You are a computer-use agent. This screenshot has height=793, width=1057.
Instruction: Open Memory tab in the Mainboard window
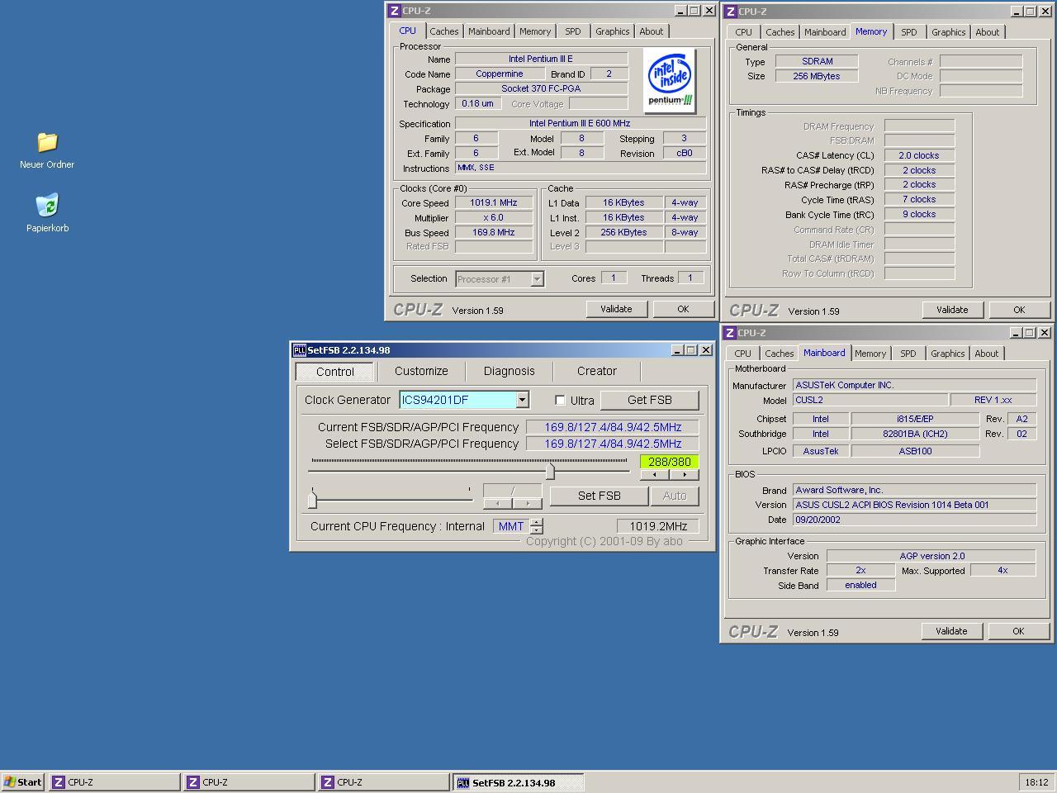pos(870,354)
